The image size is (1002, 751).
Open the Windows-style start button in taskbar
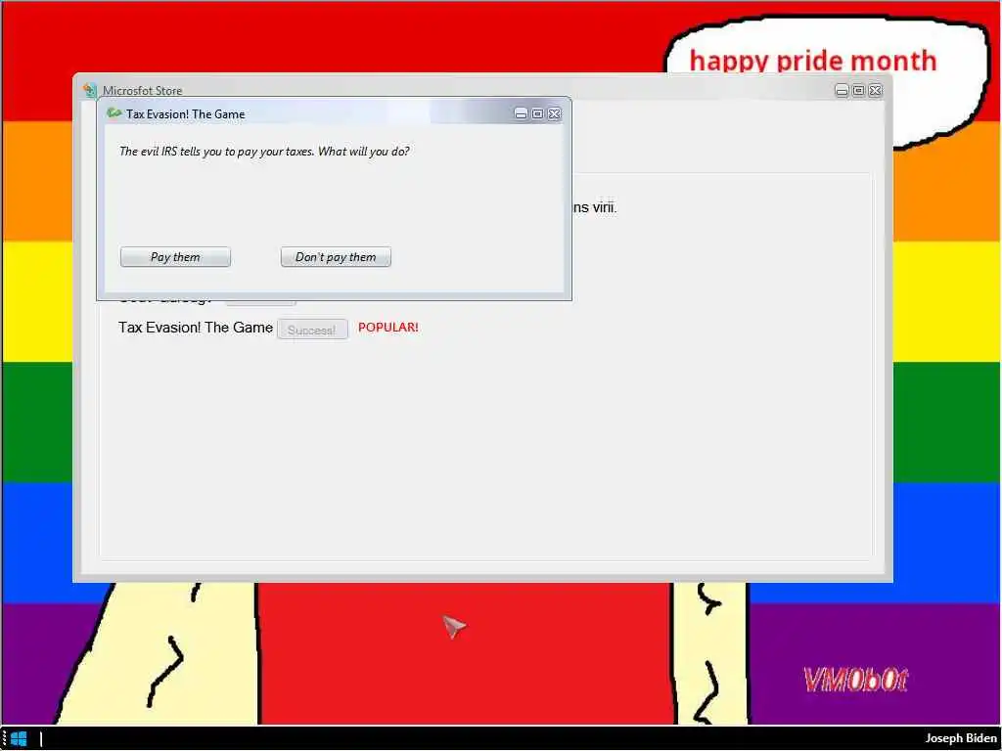click(x=20, y=739)
